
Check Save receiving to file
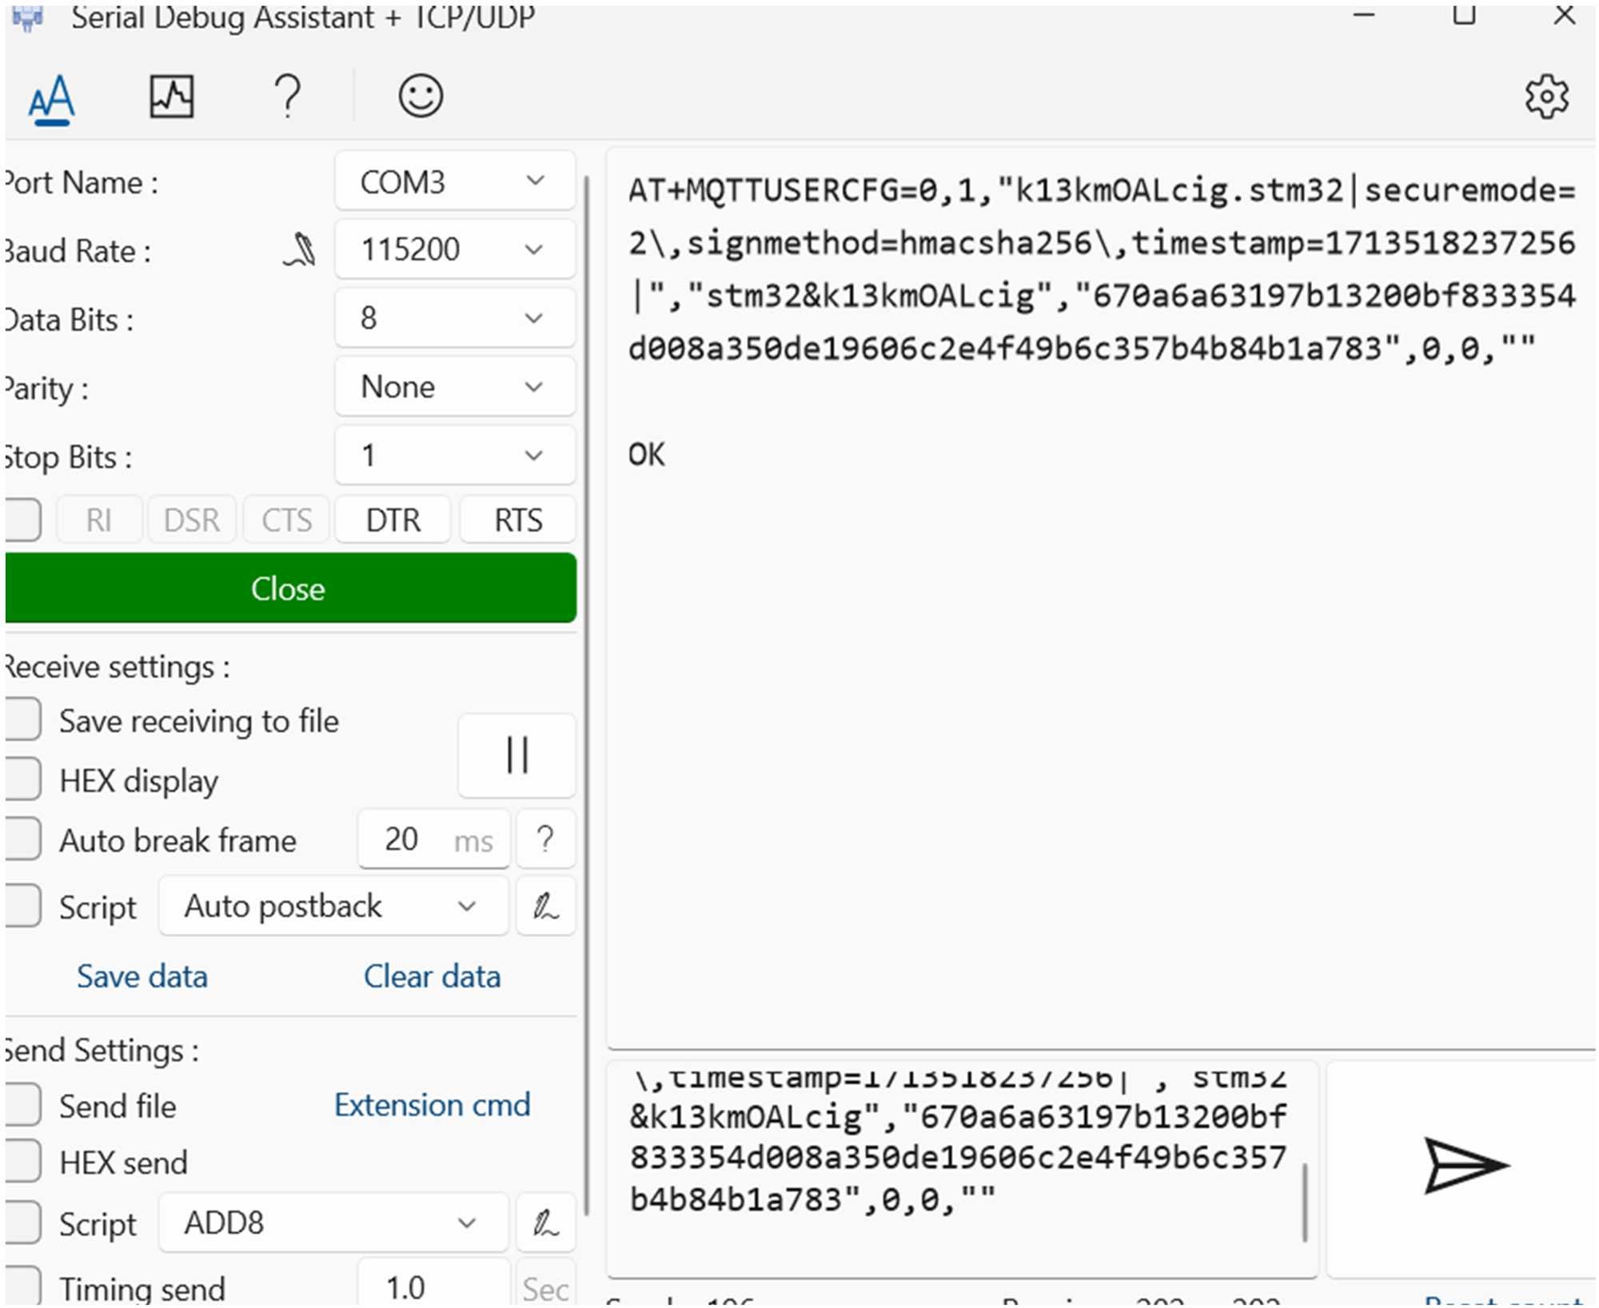(22, 720)
